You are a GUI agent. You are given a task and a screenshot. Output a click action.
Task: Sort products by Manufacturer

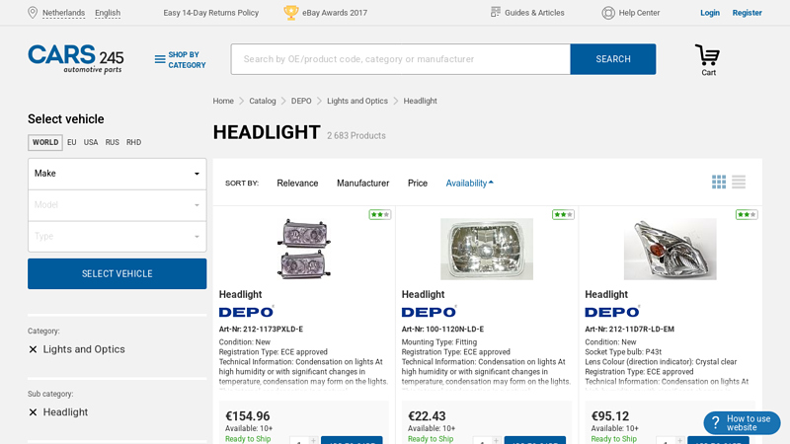[x=362, y=184]
